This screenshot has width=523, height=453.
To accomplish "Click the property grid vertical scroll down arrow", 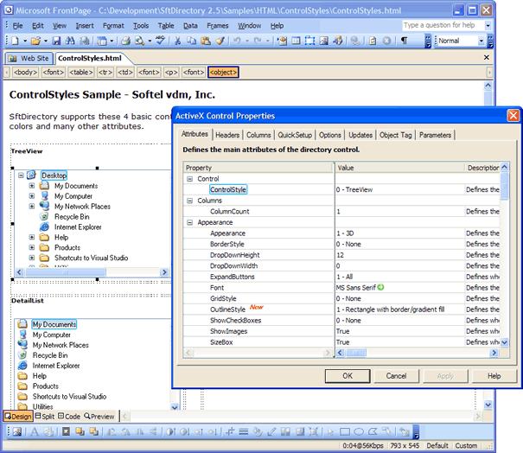I will pyautogui.click(x=504, y=342).
